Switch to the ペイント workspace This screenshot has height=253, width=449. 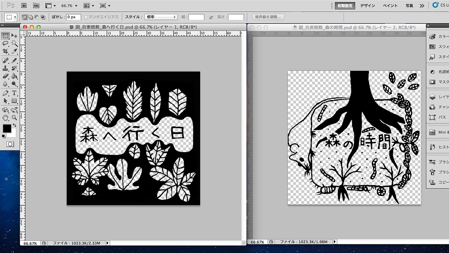pos(390,6)
